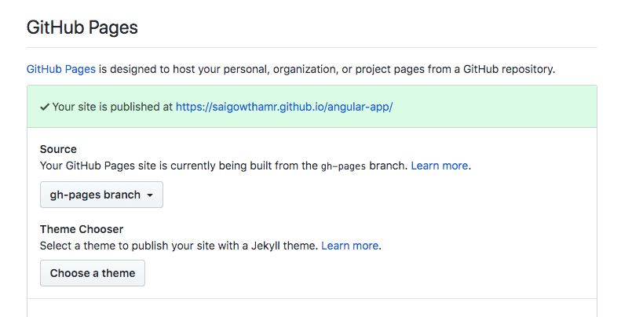Click the Source label
Screen dimensions: 632x317
click(58, 149)
